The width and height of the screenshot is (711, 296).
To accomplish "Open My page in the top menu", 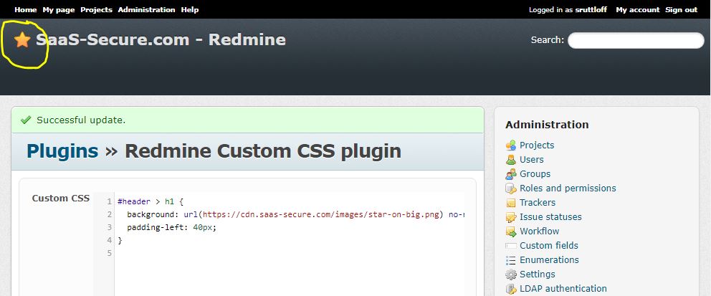I will click(x=59, y=9).
